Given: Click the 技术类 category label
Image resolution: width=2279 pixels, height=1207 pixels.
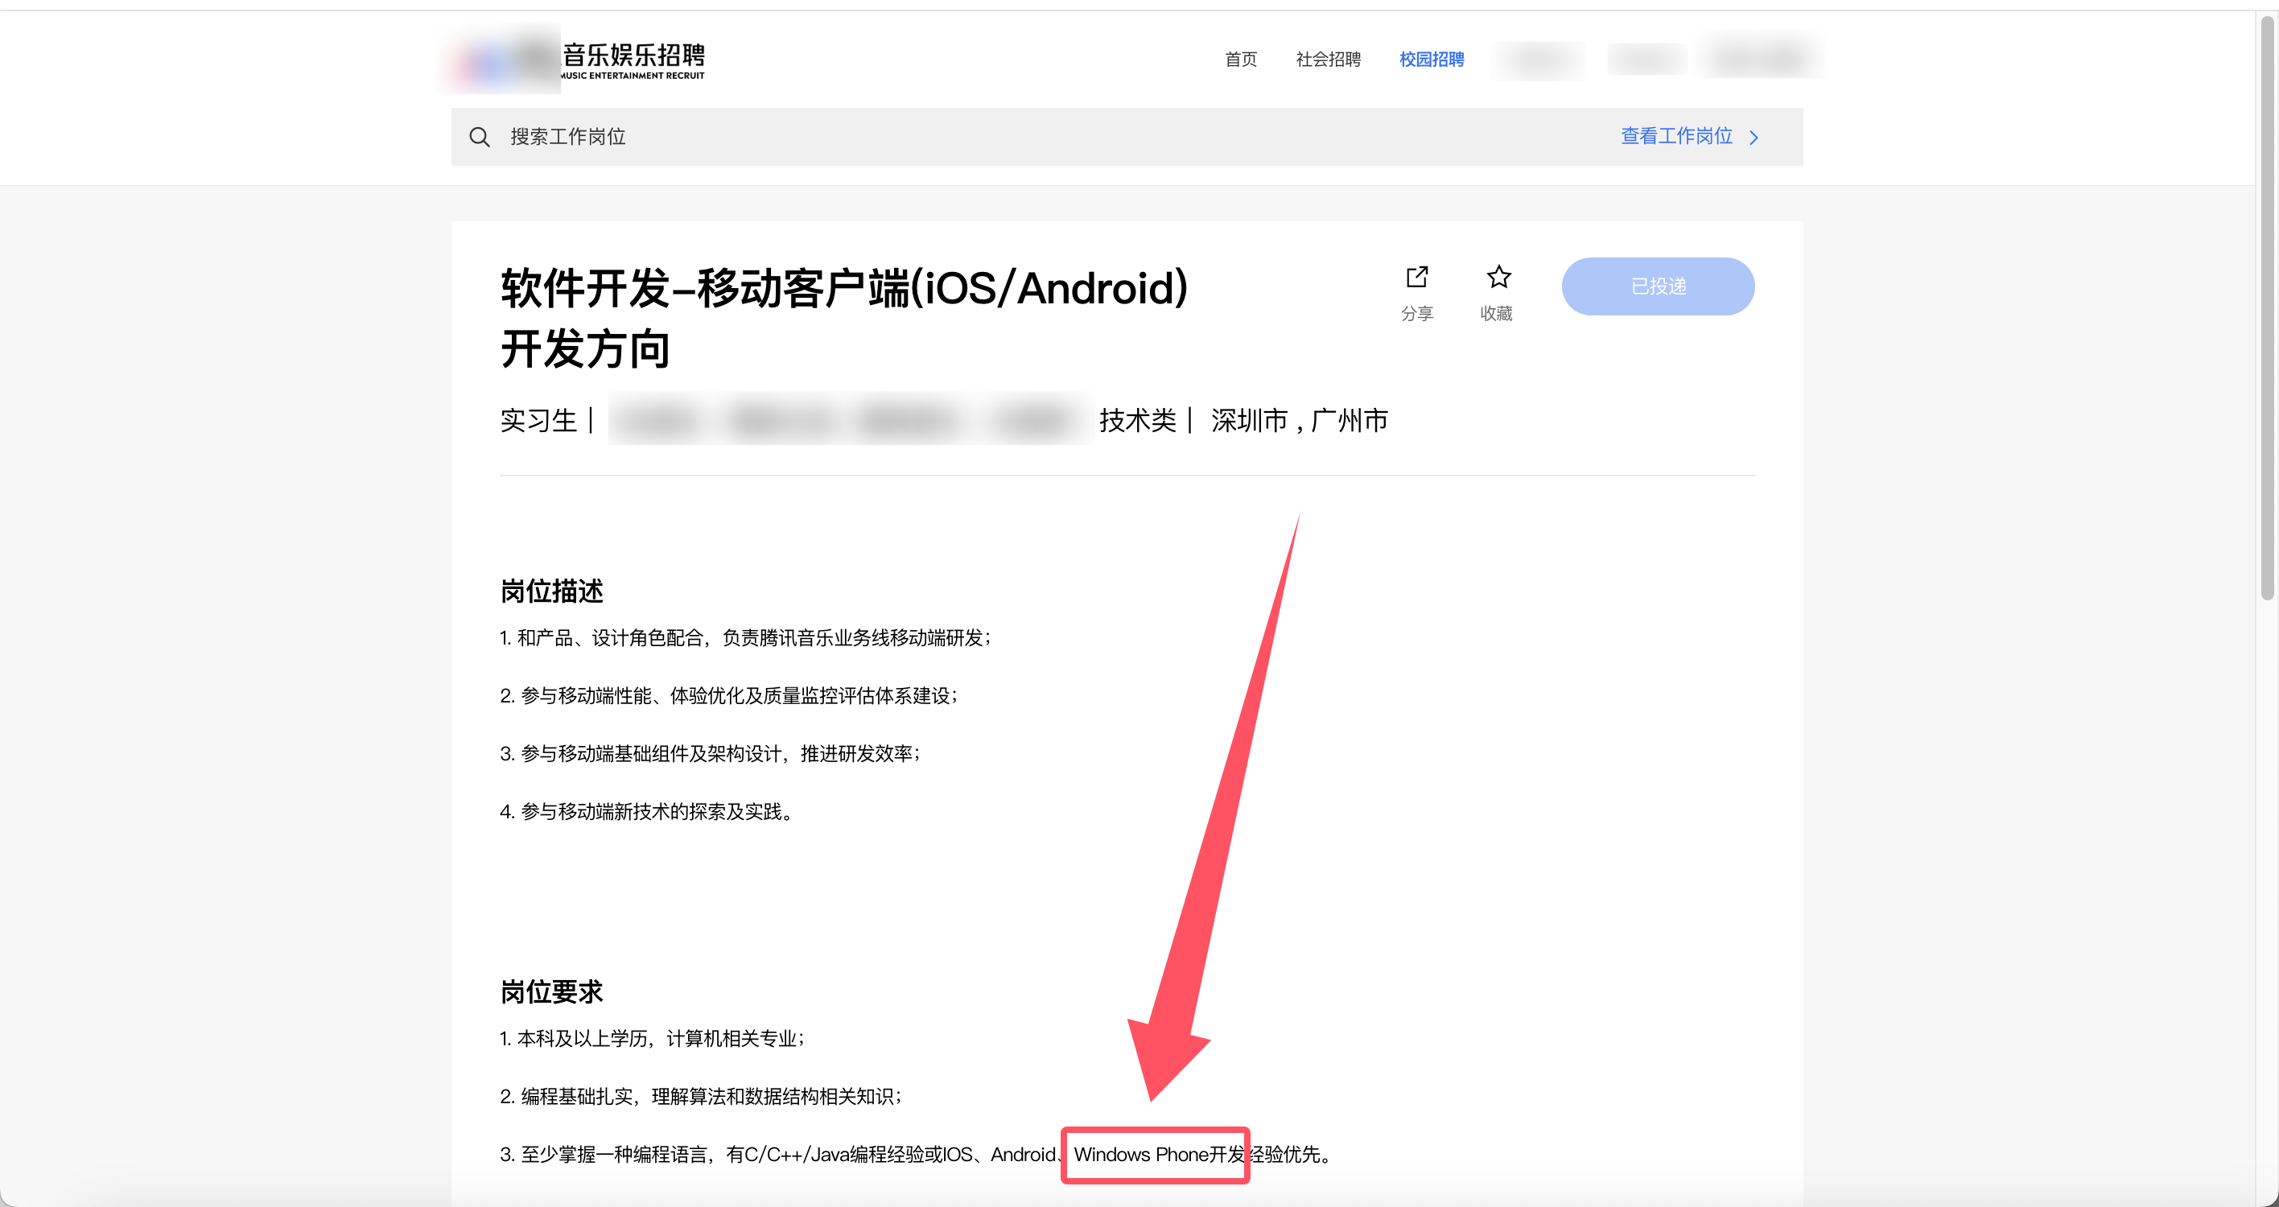Looking at the screenshot, I should [x=1137, y=420].
